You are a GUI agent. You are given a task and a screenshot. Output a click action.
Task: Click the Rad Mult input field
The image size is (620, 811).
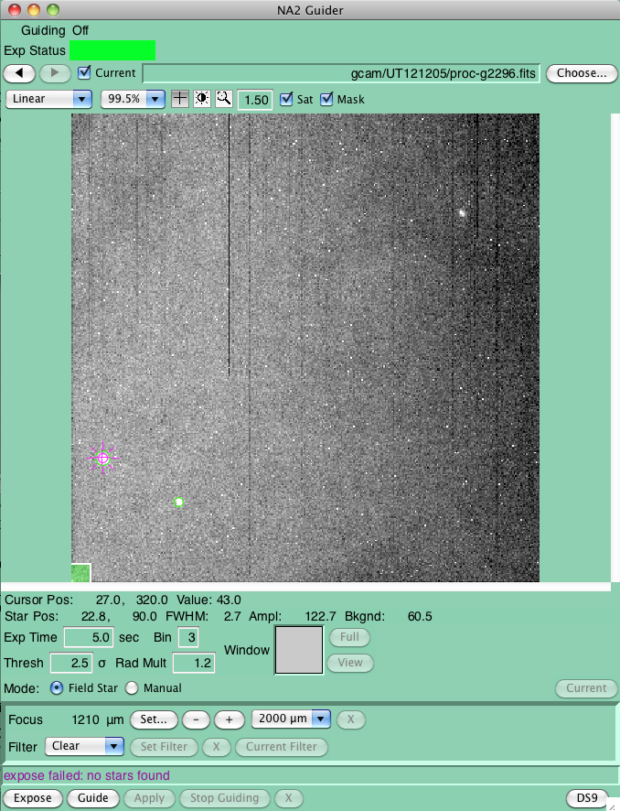click(194, 663)
